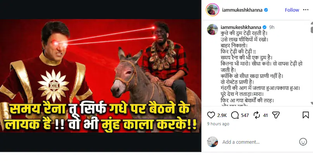Click the verified badge beside header username

(x=266, y=10)
